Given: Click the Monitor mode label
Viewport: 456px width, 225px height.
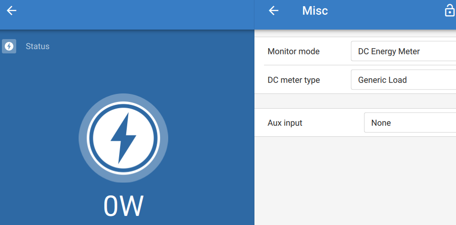Looking at the screenshot, I should coord(294,51).
